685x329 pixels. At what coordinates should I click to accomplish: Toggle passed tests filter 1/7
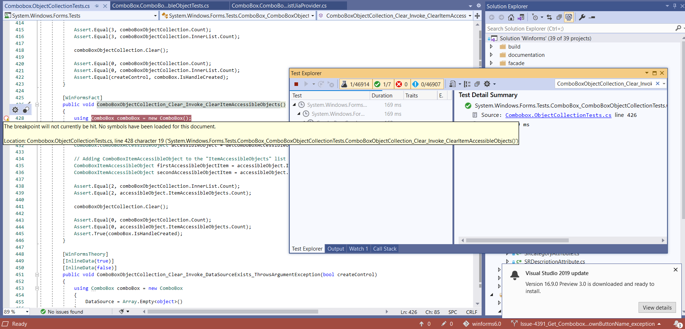[x=383, y=84]
